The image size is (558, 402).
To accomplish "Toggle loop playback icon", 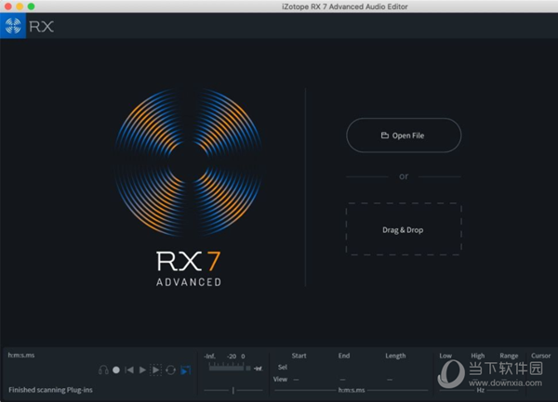I will coord(171,370).
